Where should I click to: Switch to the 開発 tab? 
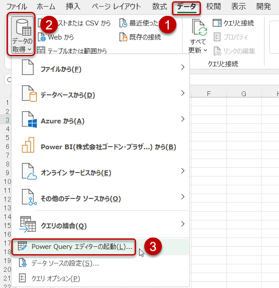coord(264,7)
